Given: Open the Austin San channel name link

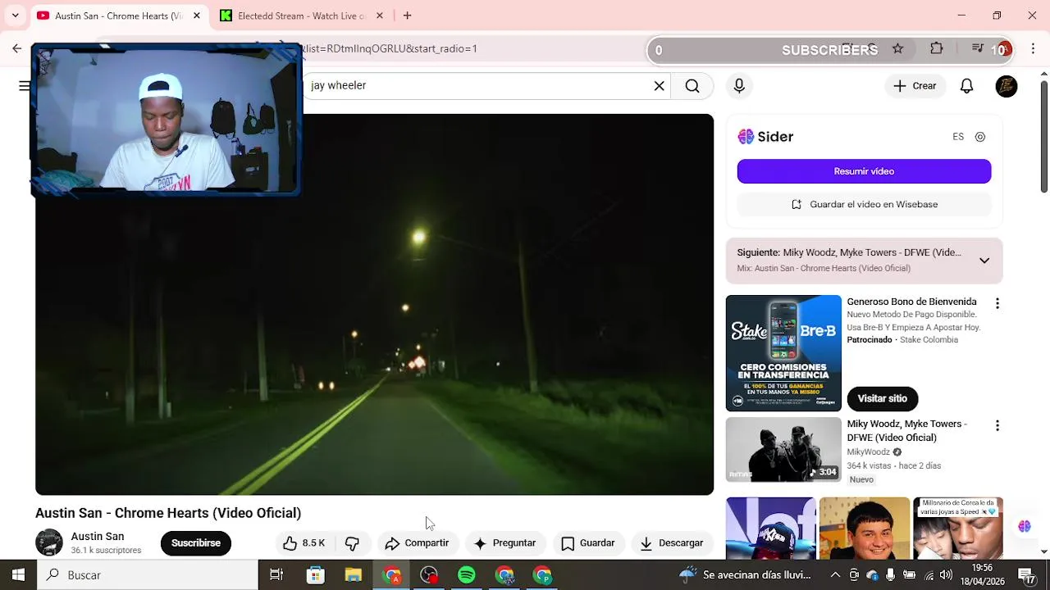Looking at the screenshot, I should pos(98,537).
